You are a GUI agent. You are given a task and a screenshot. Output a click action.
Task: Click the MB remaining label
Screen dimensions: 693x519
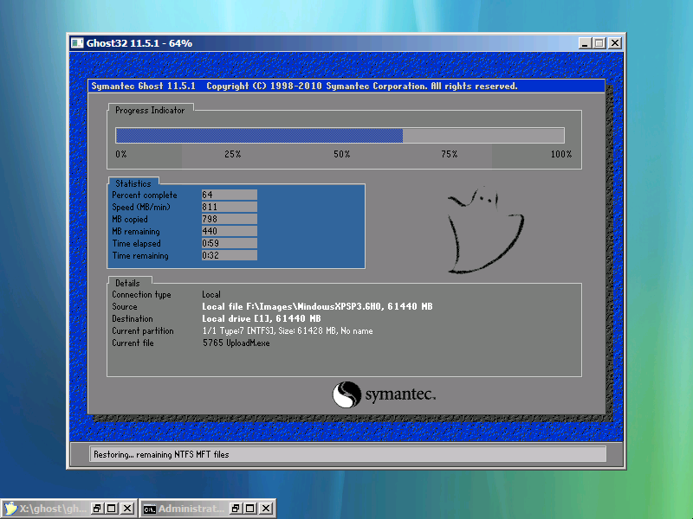136,232
